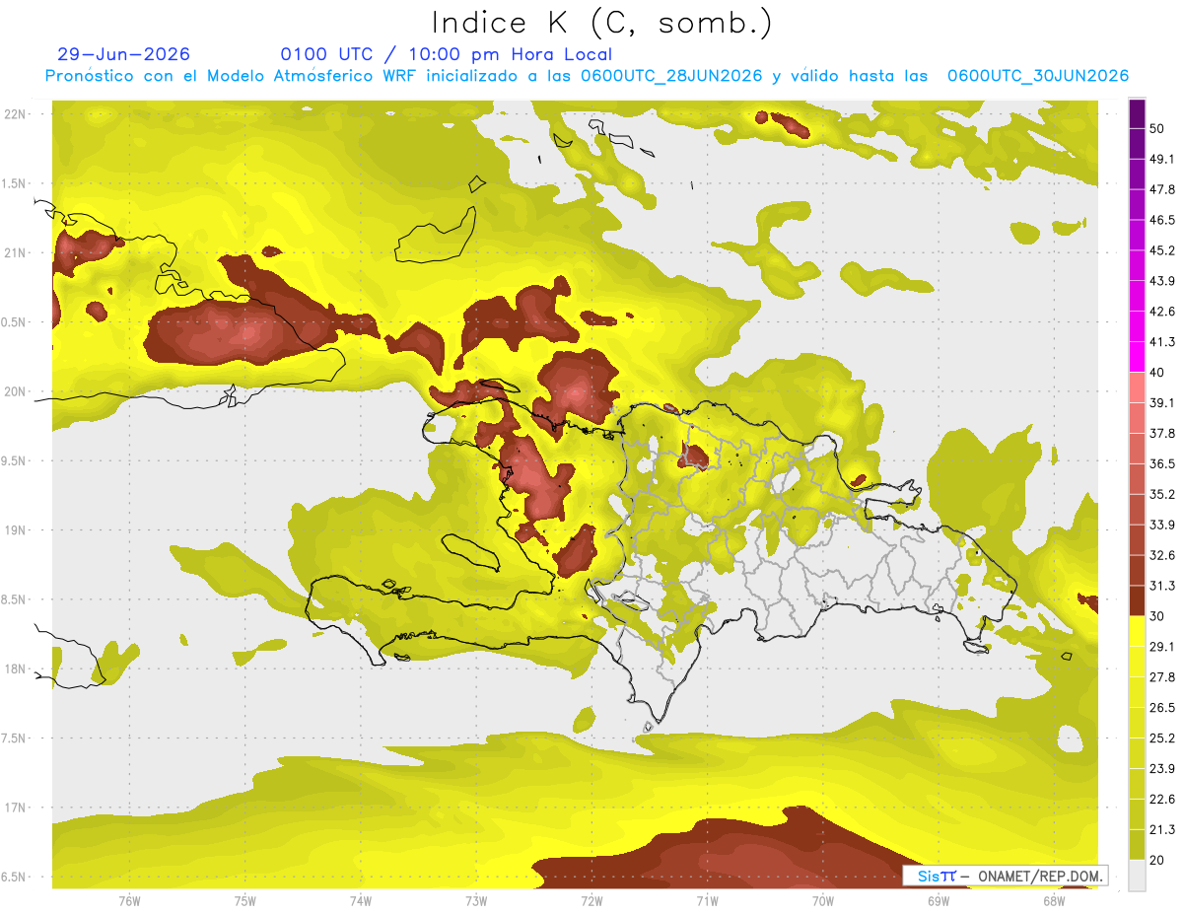1183x914 pixels.
Task: Click the colorbar value "26.5"
Action: point(1162,708)
